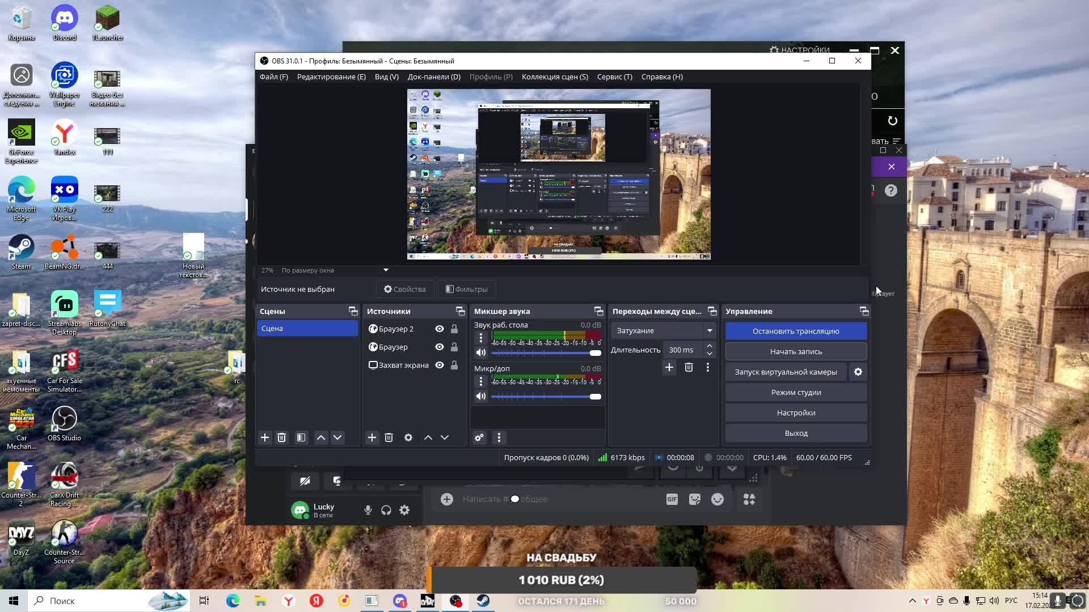This screenshot has width=1089, height=612.
Task: Move source up arrow in Sources panel
Action: point(428,437)
